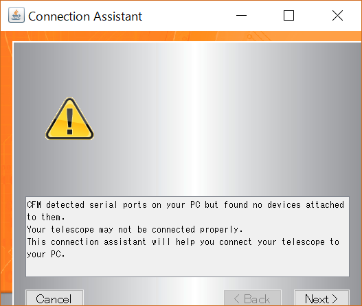This screenshot has width=362, height=306.
Task: Click the 'your PC.' final text line
Action: 46,255
